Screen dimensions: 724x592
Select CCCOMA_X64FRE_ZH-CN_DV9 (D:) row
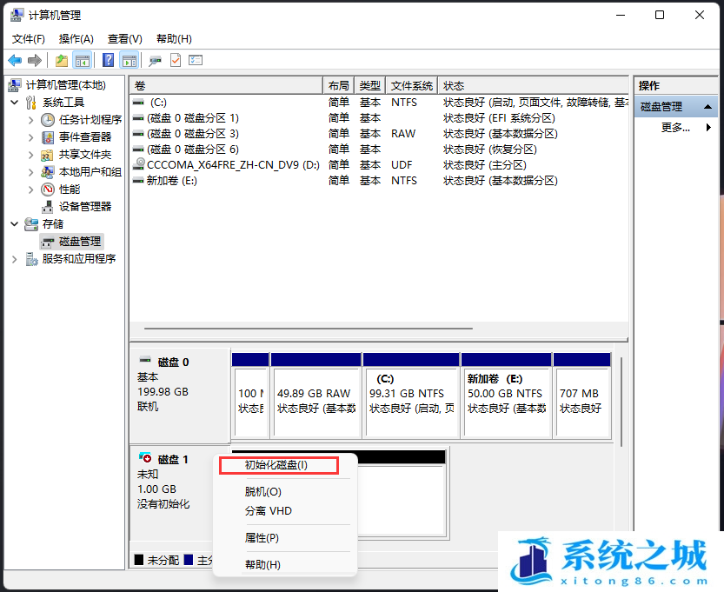tap(379, 165)
